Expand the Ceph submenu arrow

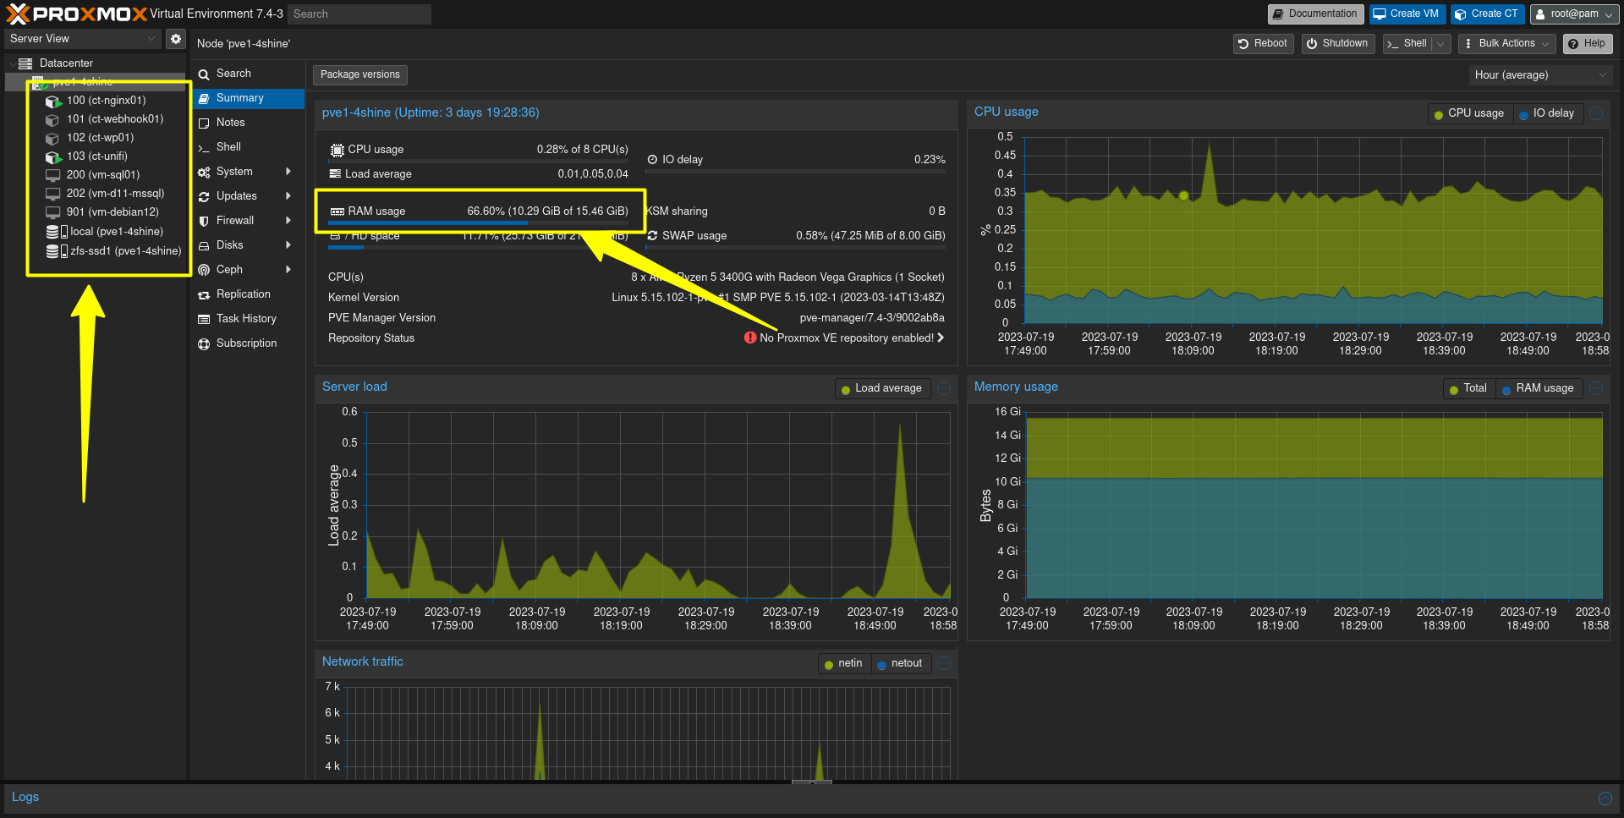pos(288,270)
